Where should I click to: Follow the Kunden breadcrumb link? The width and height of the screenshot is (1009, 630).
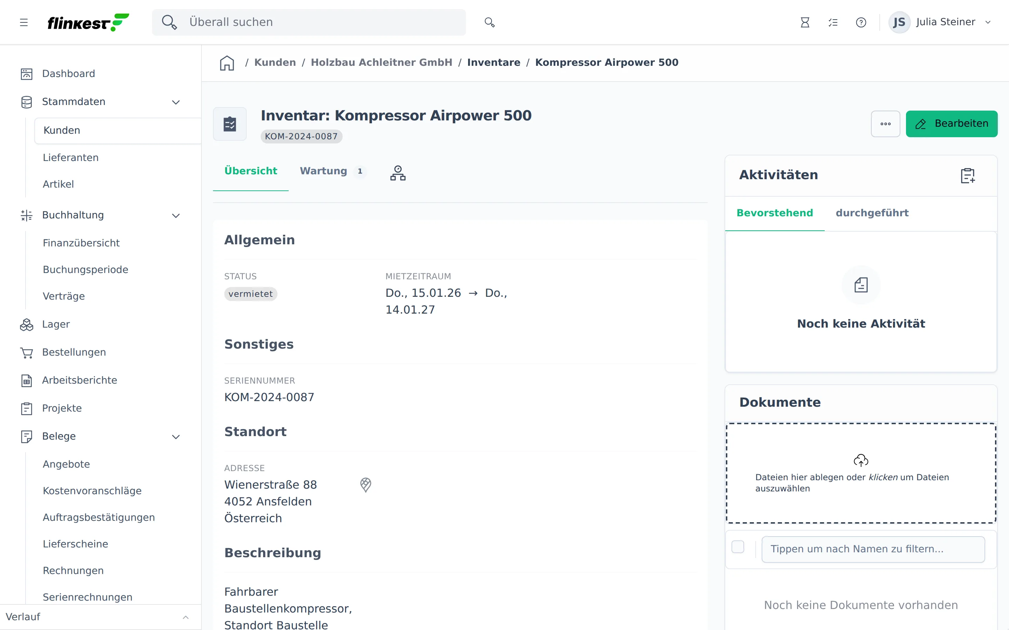coord(275,63)
